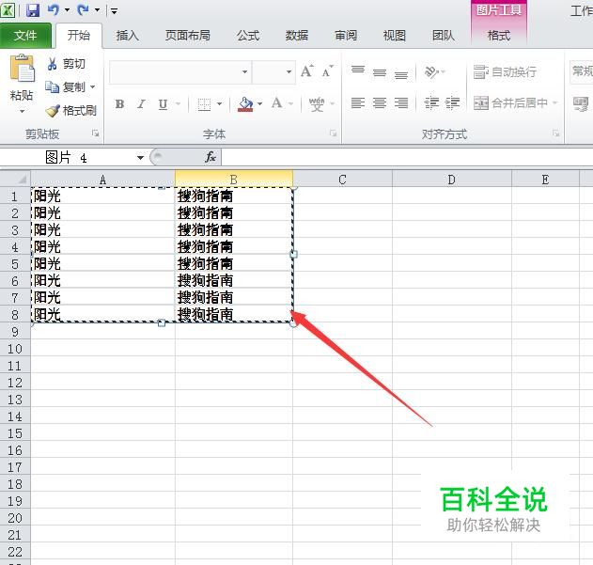Open the fill color dropdown arrow
Image resolution: width=593 pixels, height=565 pixels.
click(x=259, y=103)
